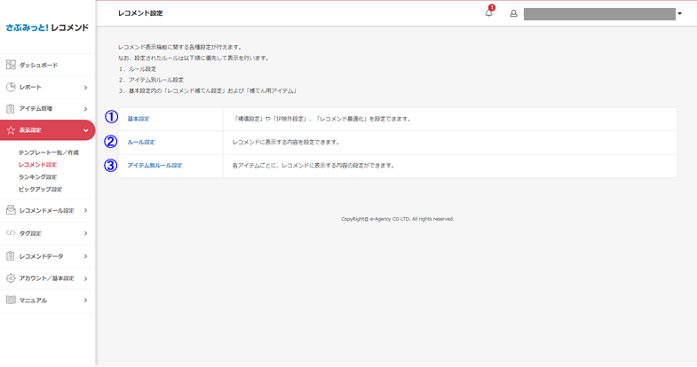Click the Dashboard grid icon in sidebar
This screenshot has width=697, height=367.
[11, 65]
